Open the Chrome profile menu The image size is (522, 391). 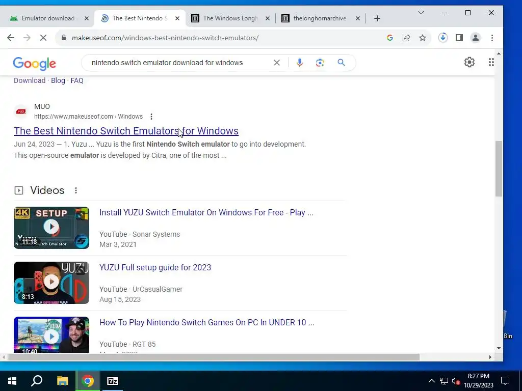[x=476, y=38]
